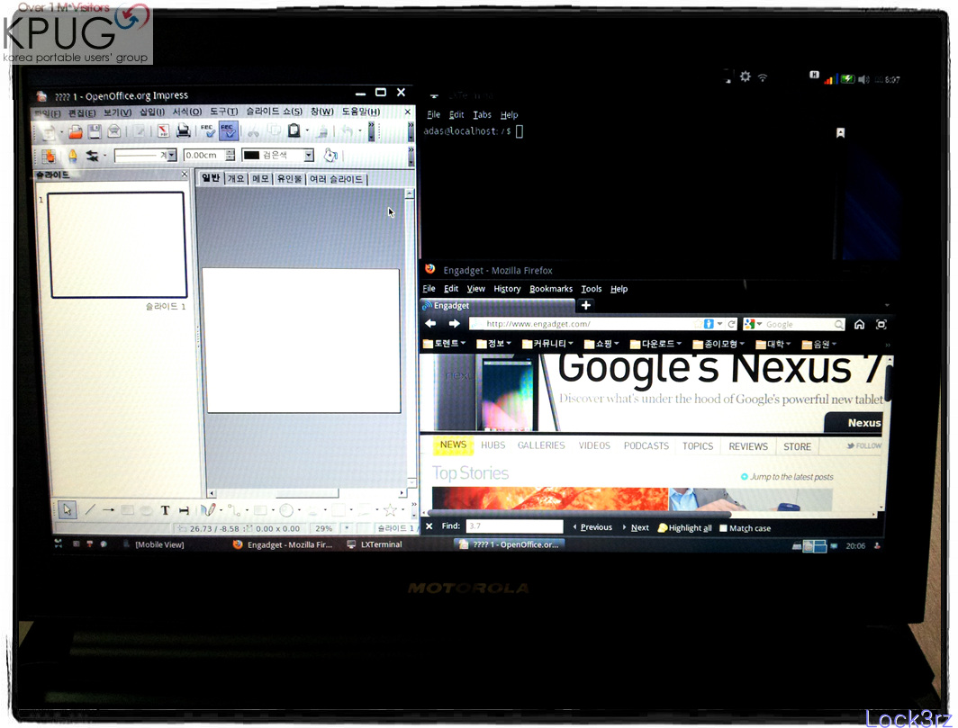
Task: Adjust line width stepper in Impress
Action: pyautogui.click(x=230, y=155)
